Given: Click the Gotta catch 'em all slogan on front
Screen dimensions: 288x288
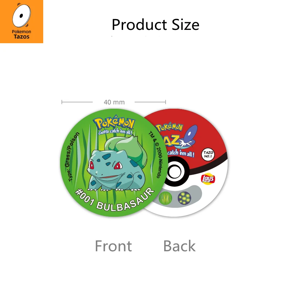Looking at the screenshot, I should coord(115,132).
